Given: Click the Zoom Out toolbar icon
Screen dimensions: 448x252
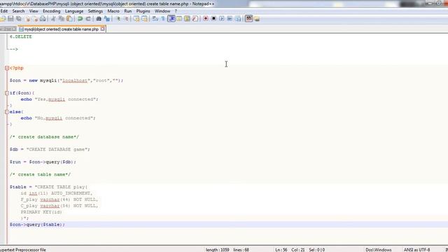Looking at the screenshot, I should click(126, 19).
